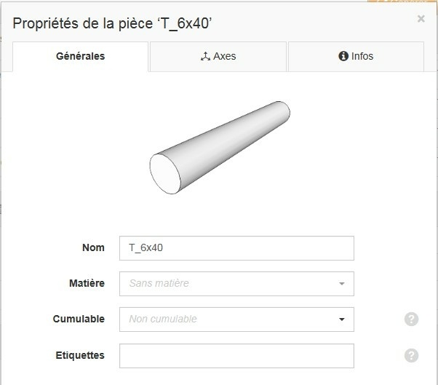Click the cylinder part preview image

pos(220,149)
